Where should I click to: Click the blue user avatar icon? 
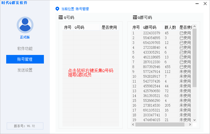[25, 25]
